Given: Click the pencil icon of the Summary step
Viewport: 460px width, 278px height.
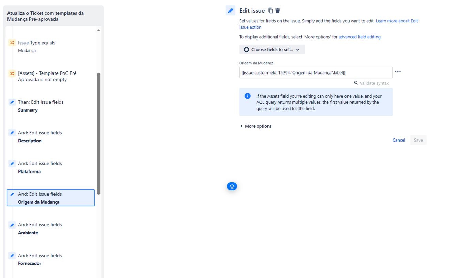Looking at the screenshot, I should pyautogui.click(x=12, y=102).
